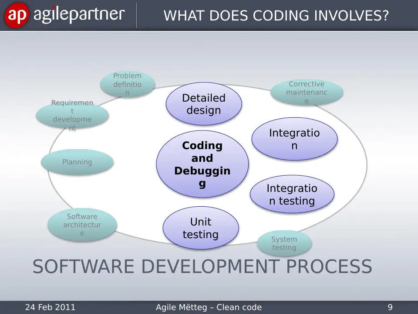Select the 'Detailed design' ellipse
This screenshot has height=314, width=418.
(204, 104)
